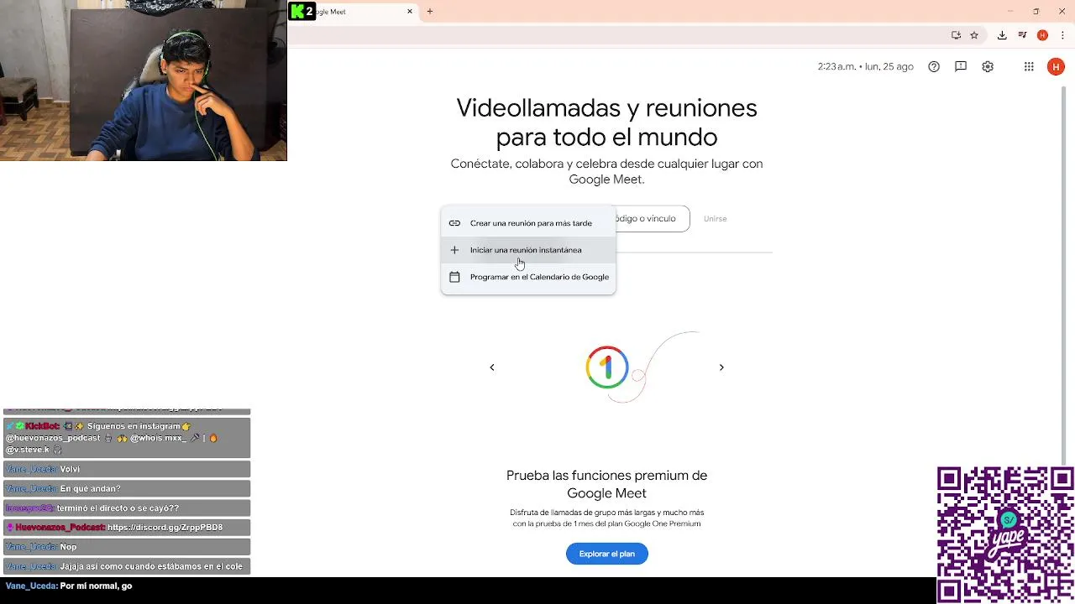This screenshot has height=604, width=1075.
Task: Click the install app icon in address bar
Action: pos(956,35)
